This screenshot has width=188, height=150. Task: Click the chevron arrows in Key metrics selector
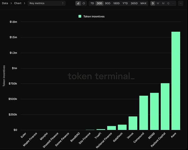63,3
